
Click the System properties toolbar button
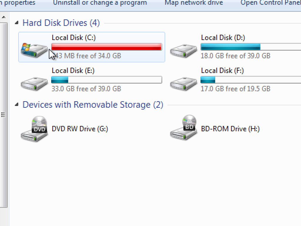18,3
